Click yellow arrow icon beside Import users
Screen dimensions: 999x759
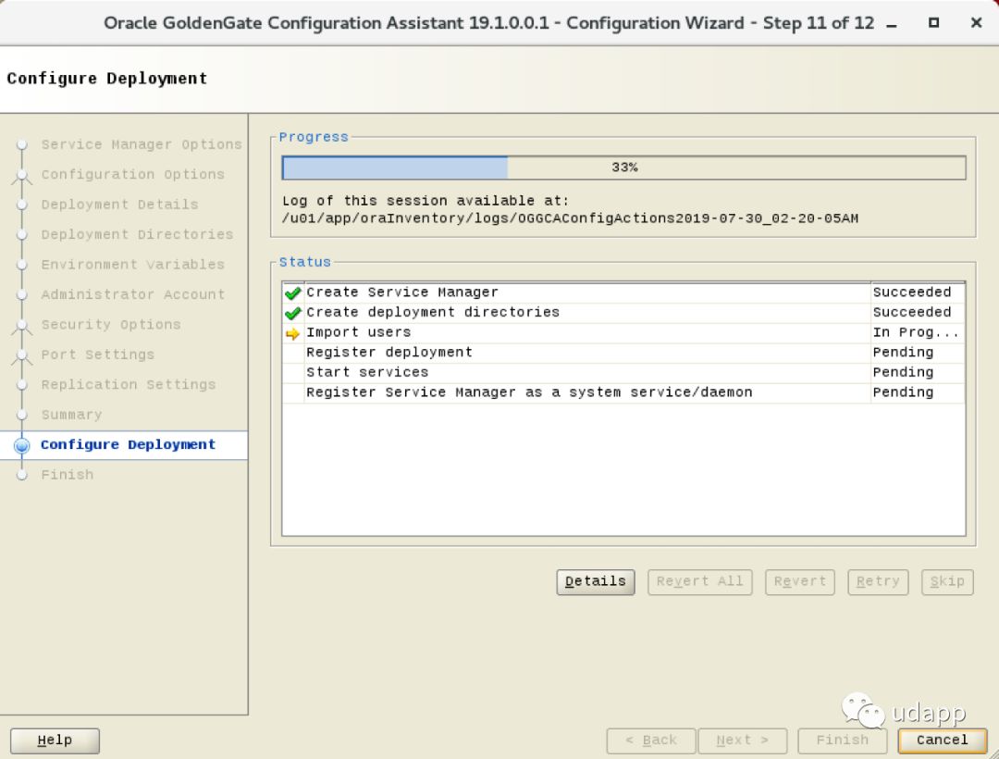293,333
